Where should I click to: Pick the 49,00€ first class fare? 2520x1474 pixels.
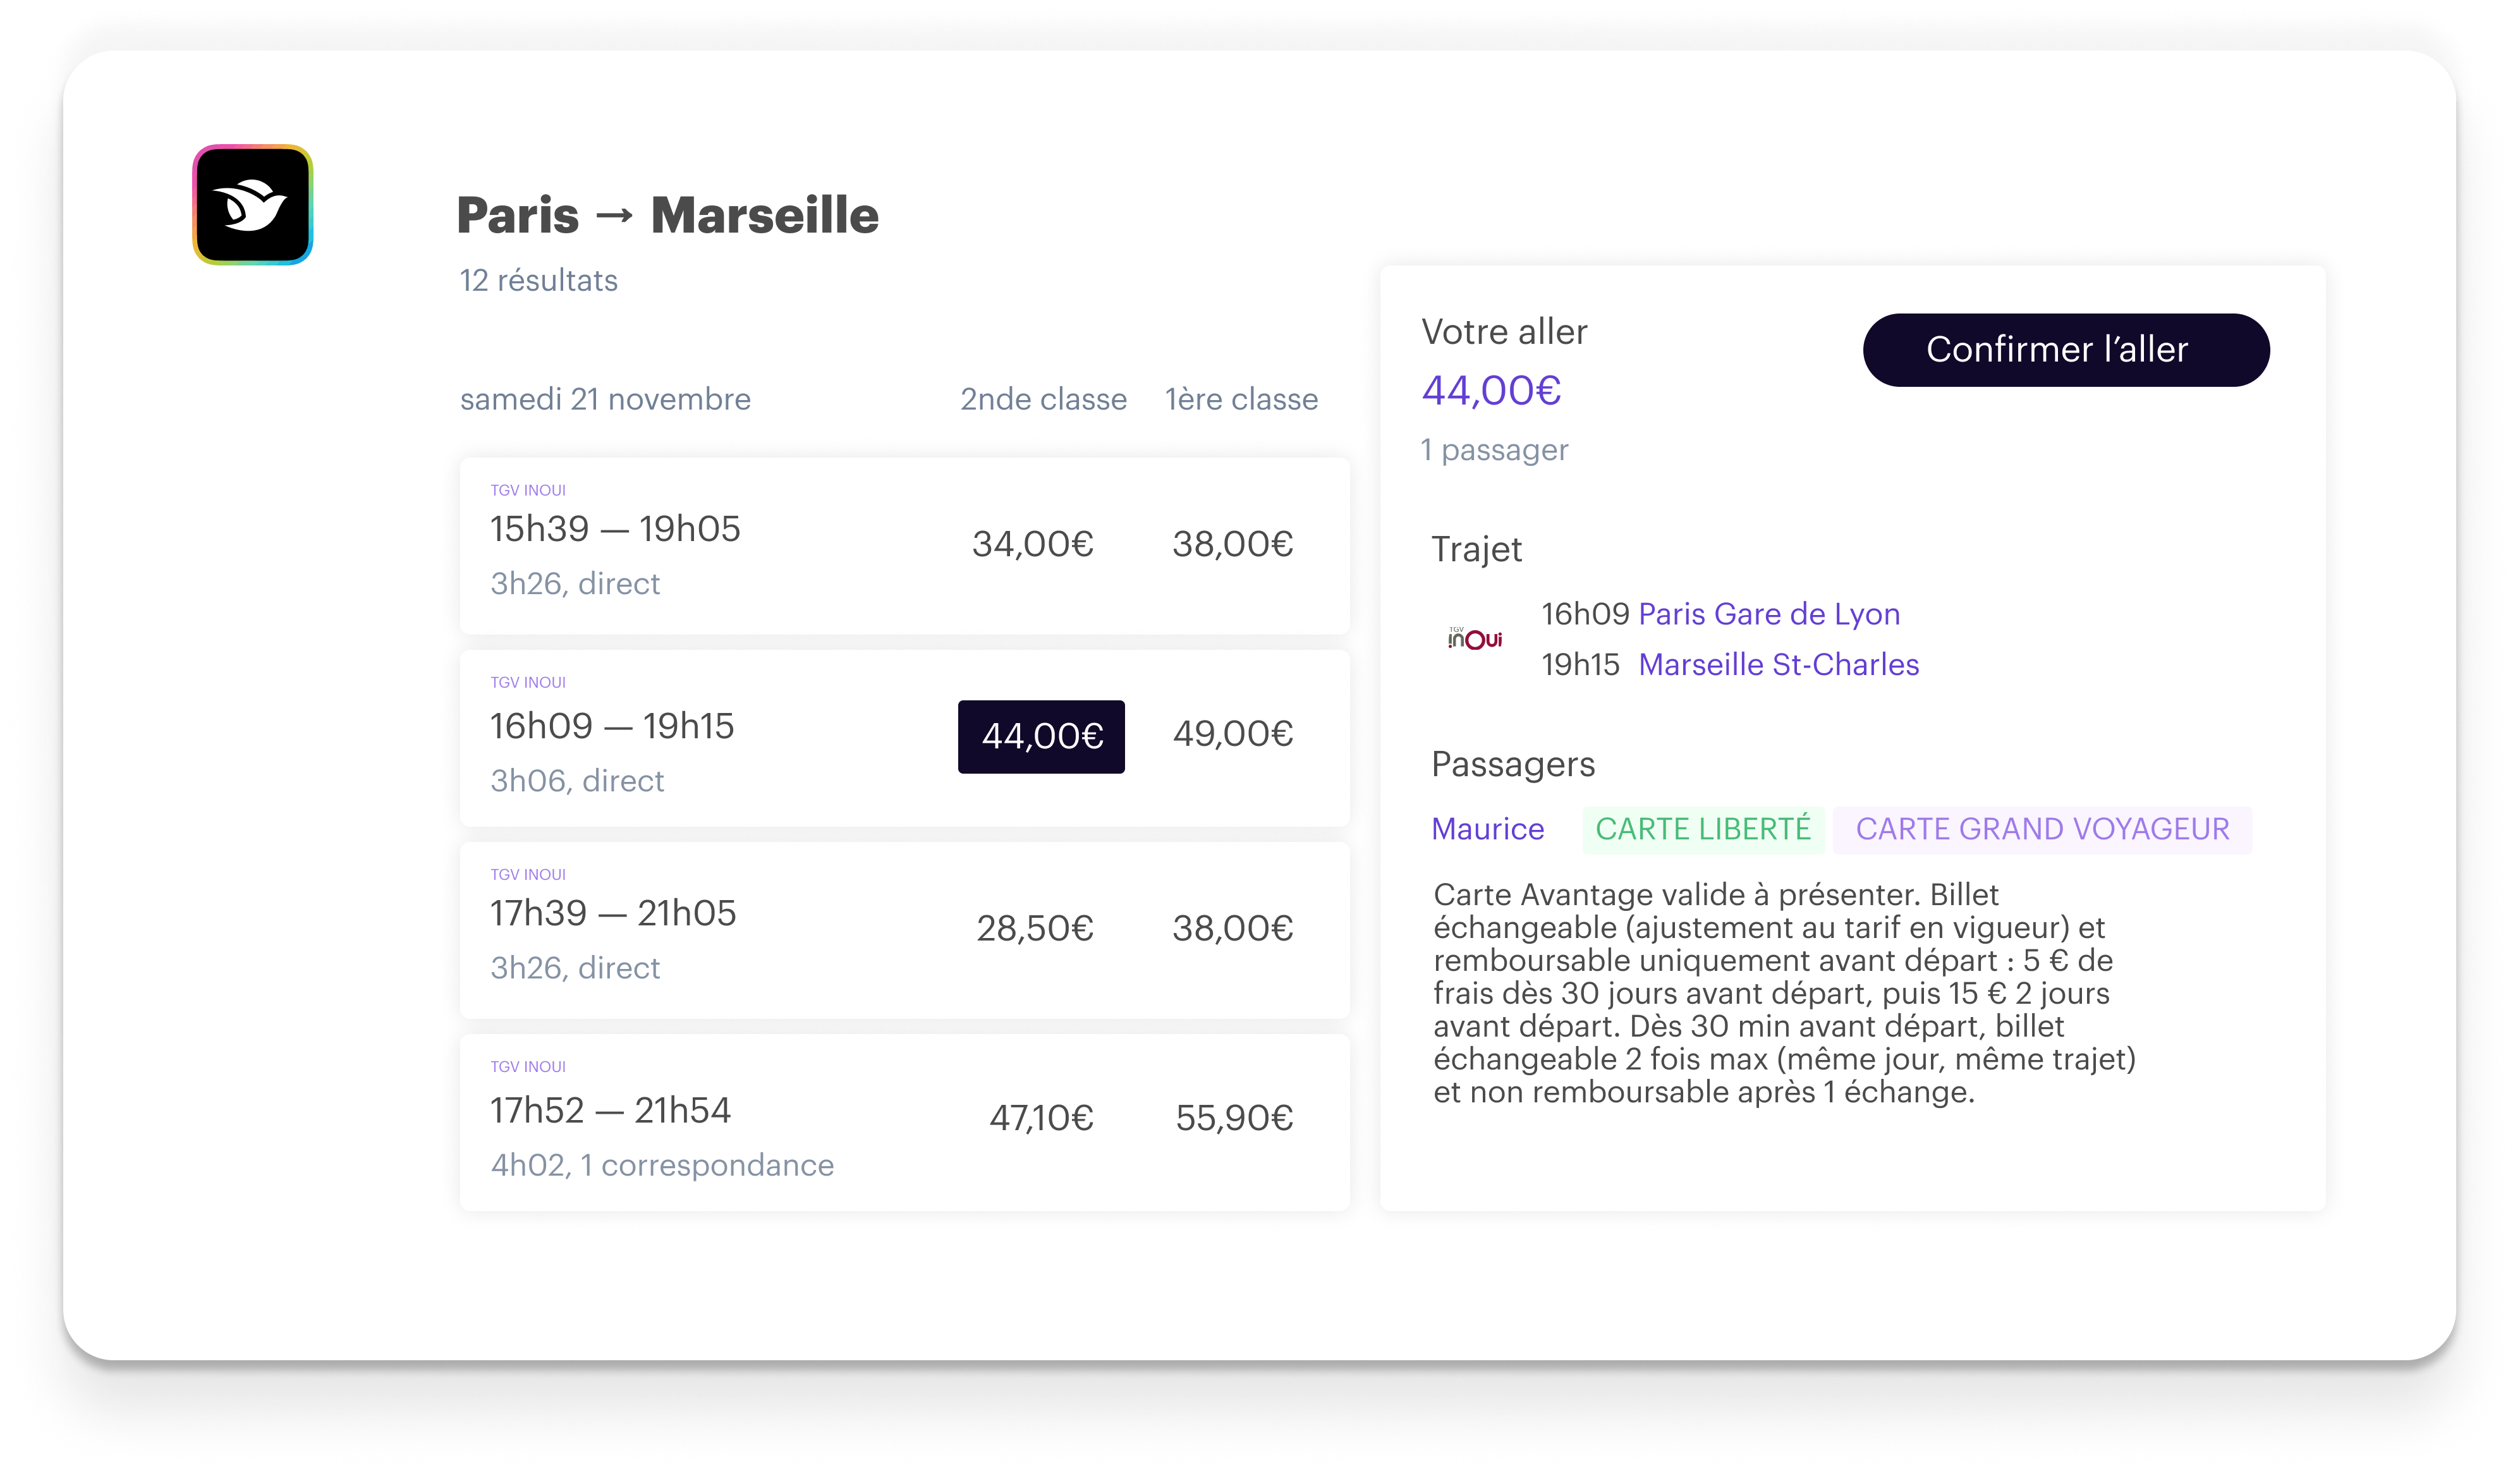click(x=1232, y=734)
